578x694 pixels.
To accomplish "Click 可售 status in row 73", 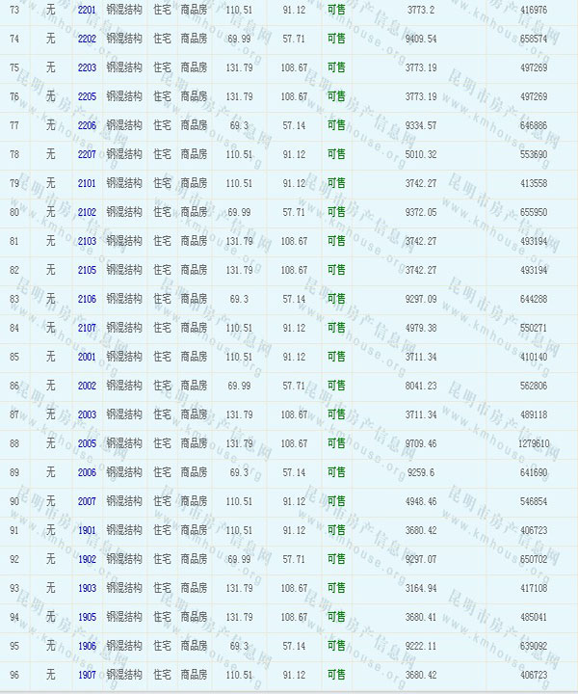I will [x=336, y=10].
